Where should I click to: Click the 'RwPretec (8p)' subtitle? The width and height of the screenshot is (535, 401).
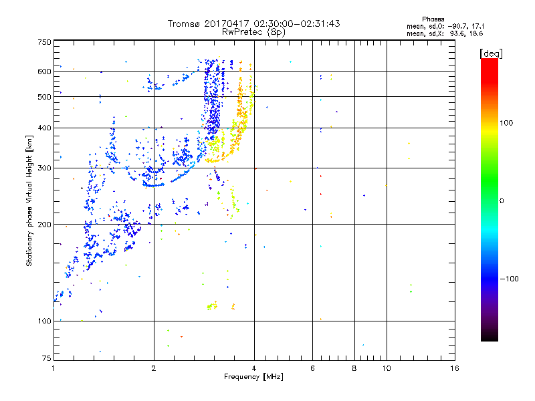[253, 32]
